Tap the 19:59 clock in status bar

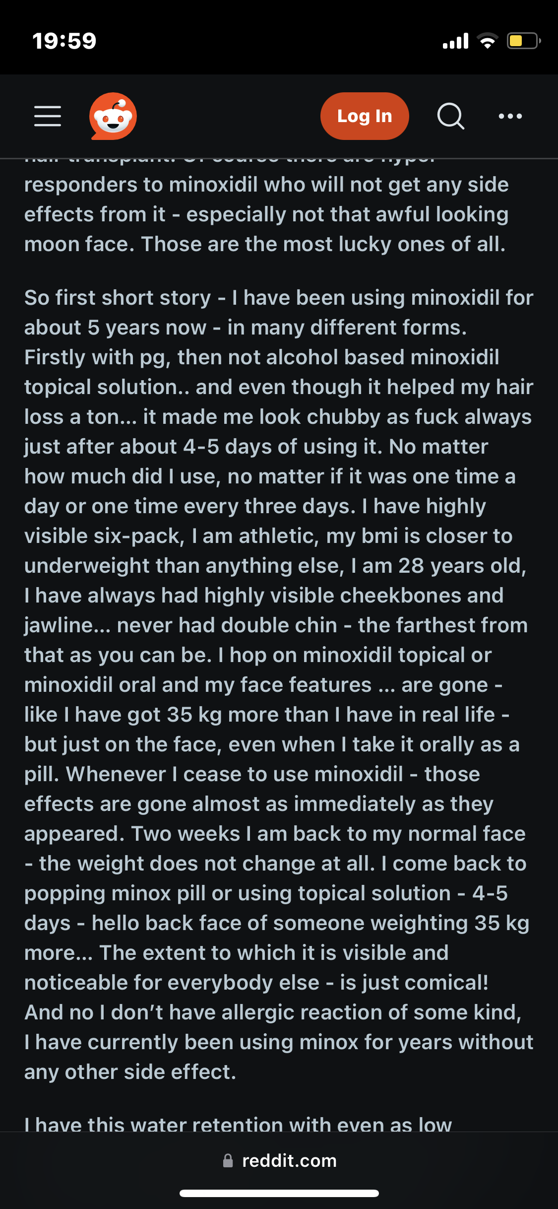tap(64, 41)
